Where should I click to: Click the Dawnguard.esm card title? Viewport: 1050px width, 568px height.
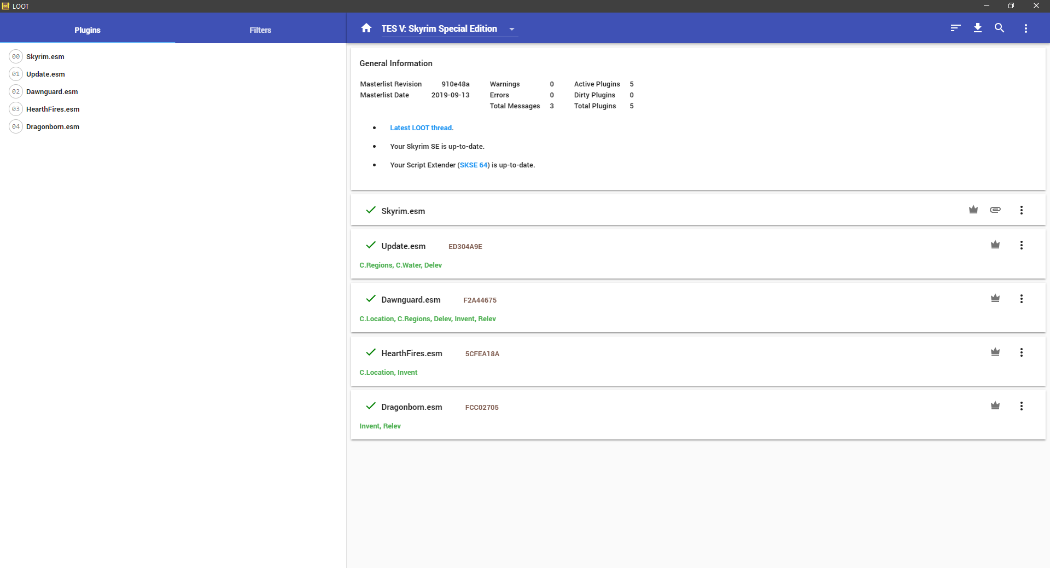[411, 300]
